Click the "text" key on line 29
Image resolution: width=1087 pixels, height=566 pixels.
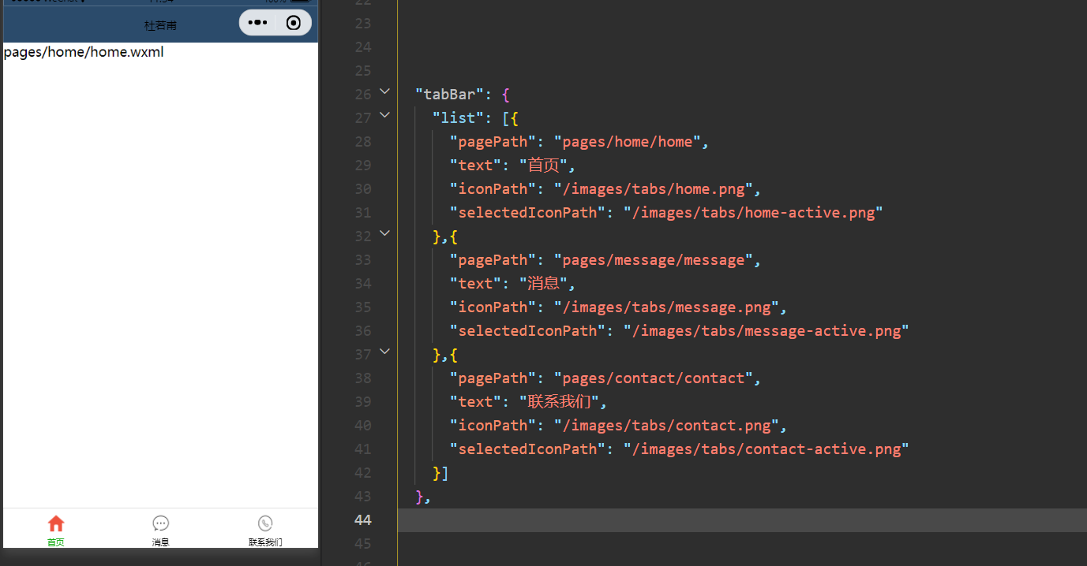tap(475, 166)
